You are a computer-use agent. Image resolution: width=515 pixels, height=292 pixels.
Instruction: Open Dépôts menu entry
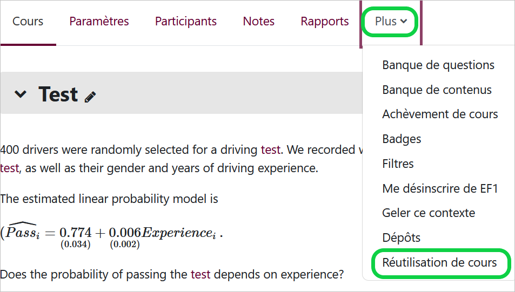pos(402,237)
